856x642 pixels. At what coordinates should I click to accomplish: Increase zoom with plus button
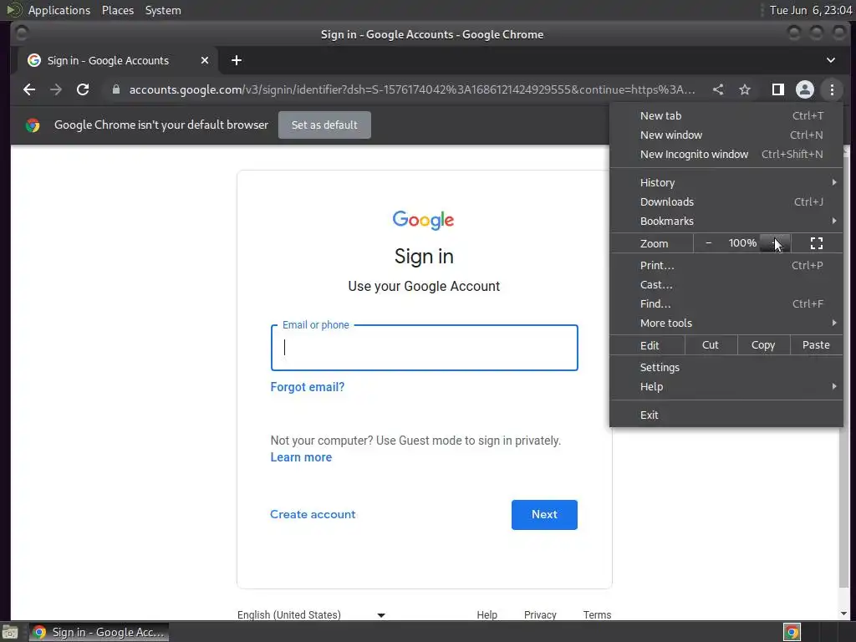coord(775,243)
